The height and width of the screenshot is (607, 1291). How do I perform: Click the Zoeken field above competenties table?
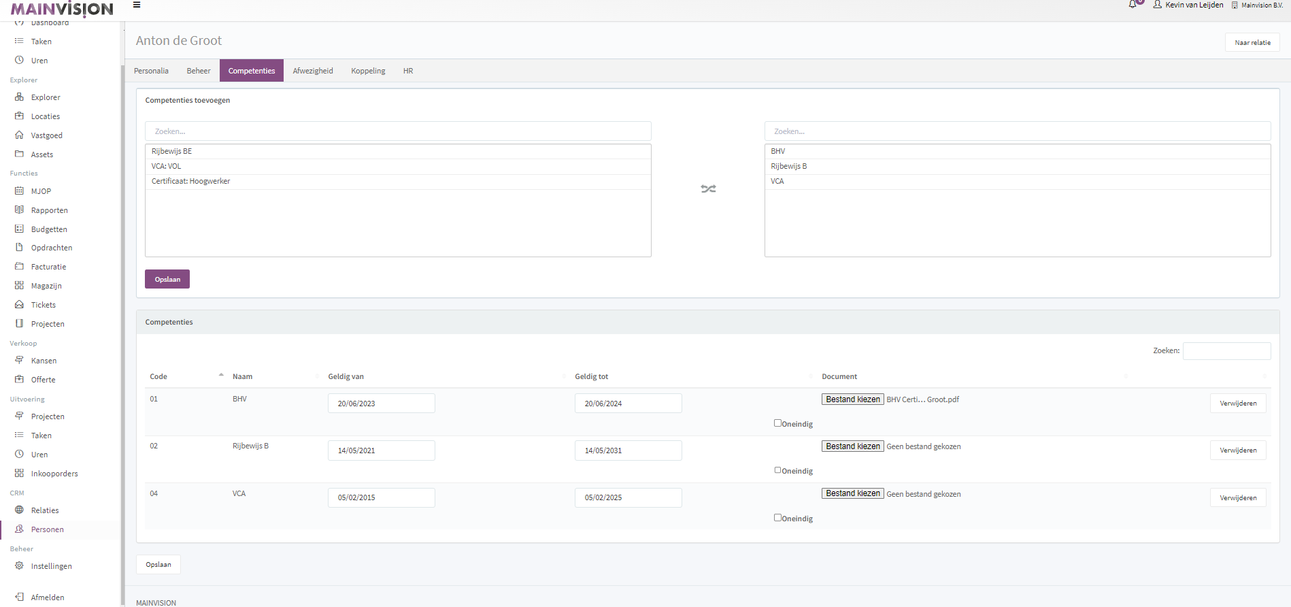1226,351
